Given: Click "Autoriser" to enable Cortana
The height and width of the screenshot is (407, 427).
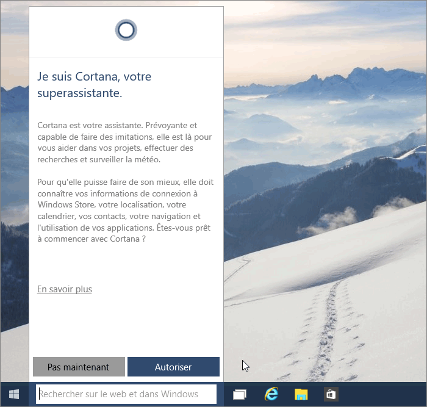Looking at the screenshot, I should coord(173,367).
